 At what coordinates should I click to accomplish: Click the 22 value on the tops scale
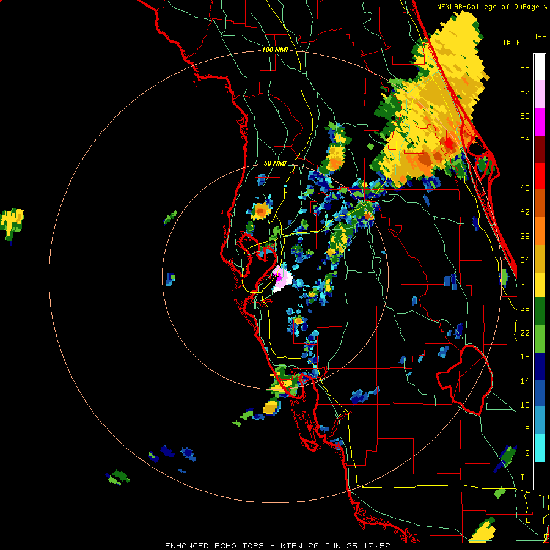(x=525, y=333)
